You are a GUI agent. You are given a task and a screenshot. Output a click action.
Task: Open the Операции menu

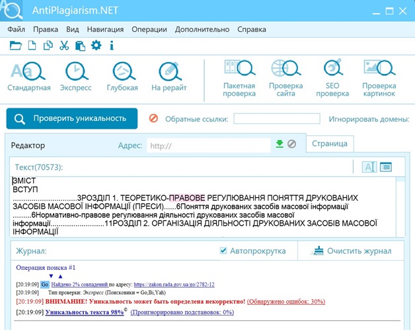click(x=149, y=29)
